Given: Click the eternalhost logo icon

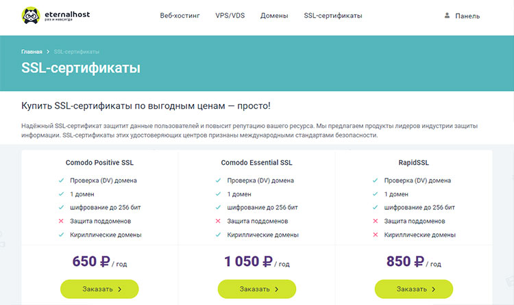Looking at the screenshot, I should pos(30,15).
